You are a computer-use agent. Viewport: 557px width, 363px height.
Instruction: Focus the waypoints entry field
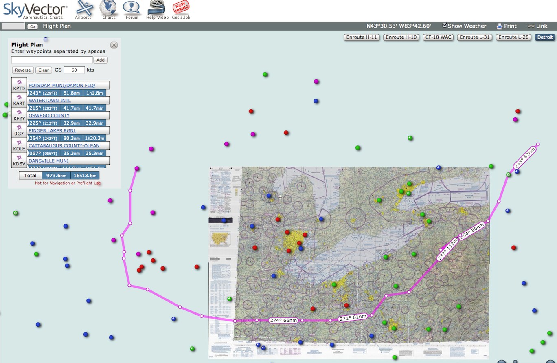(52, 60)
